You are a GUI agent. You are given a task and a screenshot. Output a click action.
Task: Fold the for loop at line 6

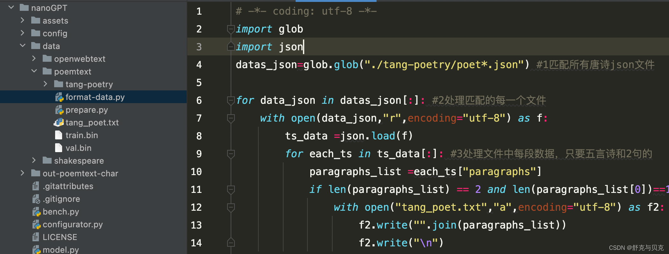pos(231,101)
